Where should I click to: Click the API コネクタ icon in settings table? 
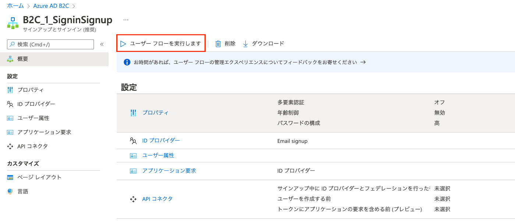(x=133, y=199)
